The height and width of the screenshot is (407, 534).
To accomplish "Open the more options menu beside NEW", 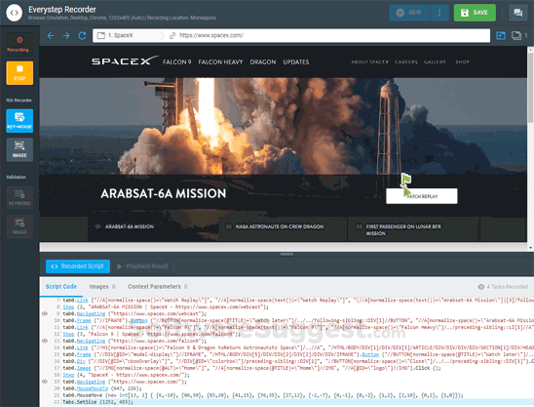I will (439, 13).
